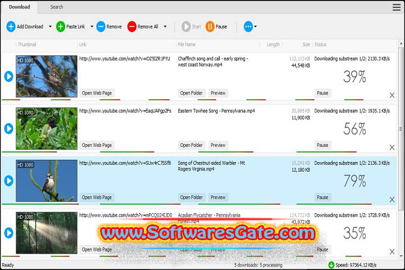Click the 'Ready' status bar text
The width and height of the screenshot is (405, 270).
pyautogui.click(x=8, y=265)
